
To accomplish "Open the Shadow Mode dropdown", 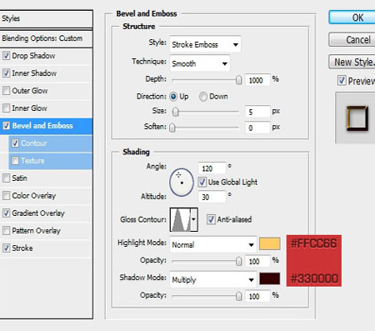I will tap(212, 279).
